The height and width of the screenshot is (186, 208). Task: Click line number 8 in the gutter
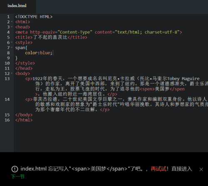(8, 53)
